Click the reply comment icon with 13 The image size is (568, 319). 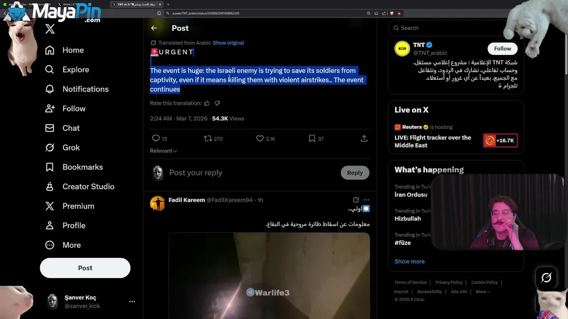tap(156, 139)
